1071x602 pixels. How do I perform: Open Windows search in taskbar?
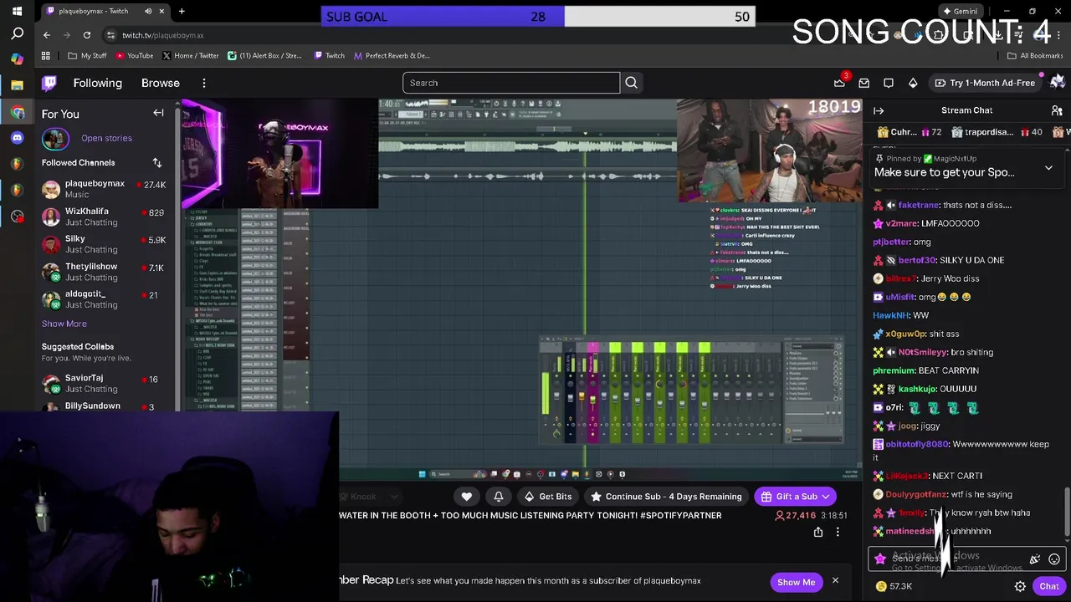click(17, 34)
